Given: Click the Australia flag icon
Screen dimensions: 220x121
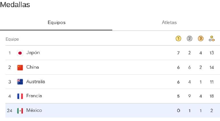Looking at the screenshot, I should tap(20, 82).
